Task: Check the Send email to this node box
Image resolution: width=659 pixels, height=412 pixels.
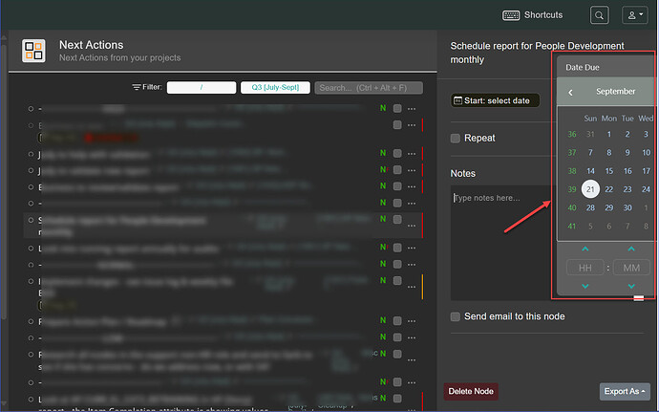Action: pos(456,316)
